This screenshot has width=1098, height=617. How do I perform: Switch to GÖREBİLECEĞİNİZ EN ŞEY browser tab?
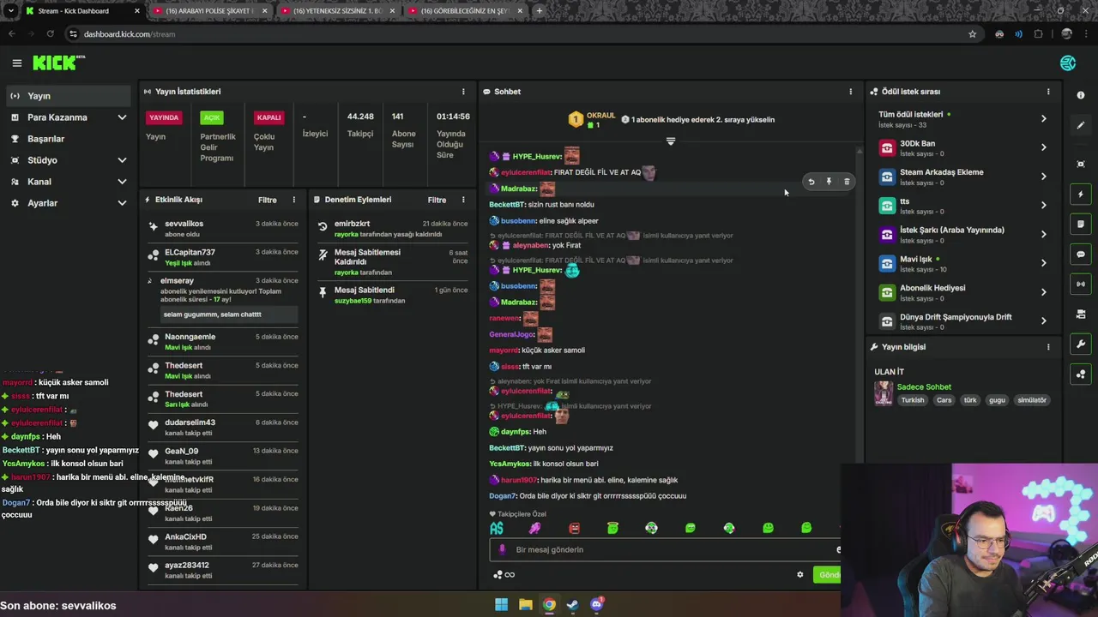465,11
